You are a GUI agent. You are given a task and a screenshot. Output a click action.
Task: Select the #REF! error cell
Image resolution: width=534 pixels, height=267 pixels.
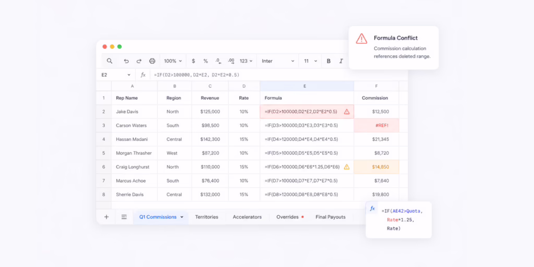tap(377, 125)
